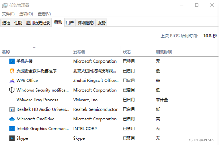Click the Realtek HD Audio icon
This screenshot has width=219, height=145.
pos(12,109)
